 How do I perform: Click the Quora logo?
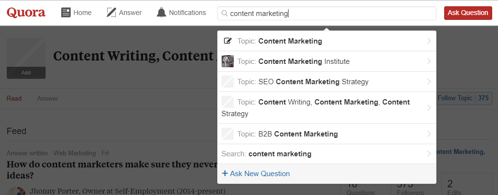point(26,13)
